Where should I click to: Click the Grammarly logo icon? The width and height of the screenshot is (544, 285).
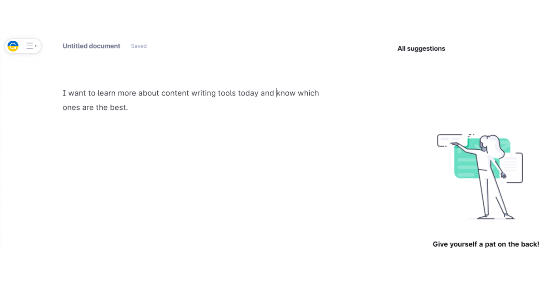pyautogui.click(x=13, y=46)
